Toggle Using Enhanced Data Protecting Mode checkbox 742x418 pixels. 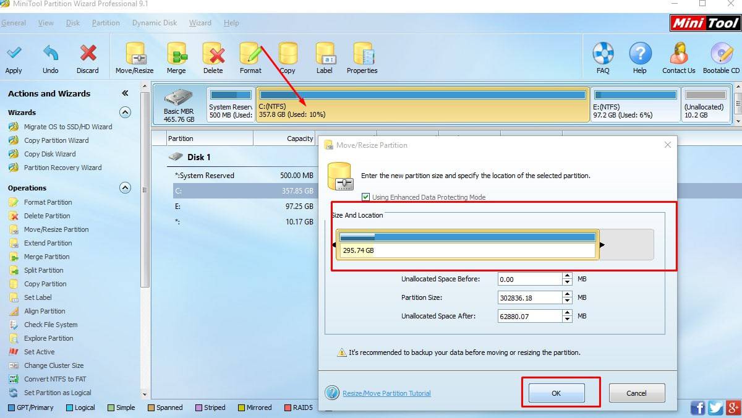[366, 197]
